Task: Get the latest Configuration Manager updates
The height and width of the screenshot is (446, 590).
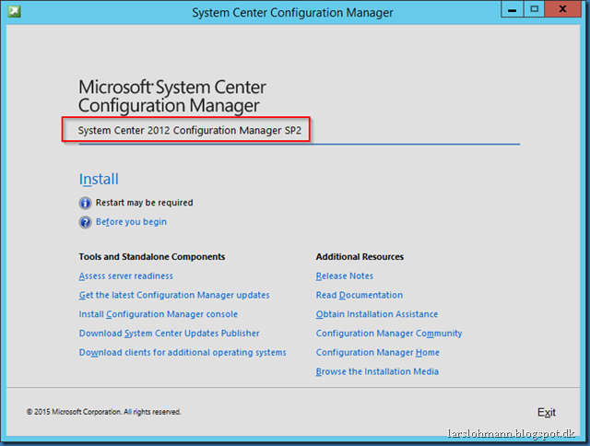Action: coord(174,295)
